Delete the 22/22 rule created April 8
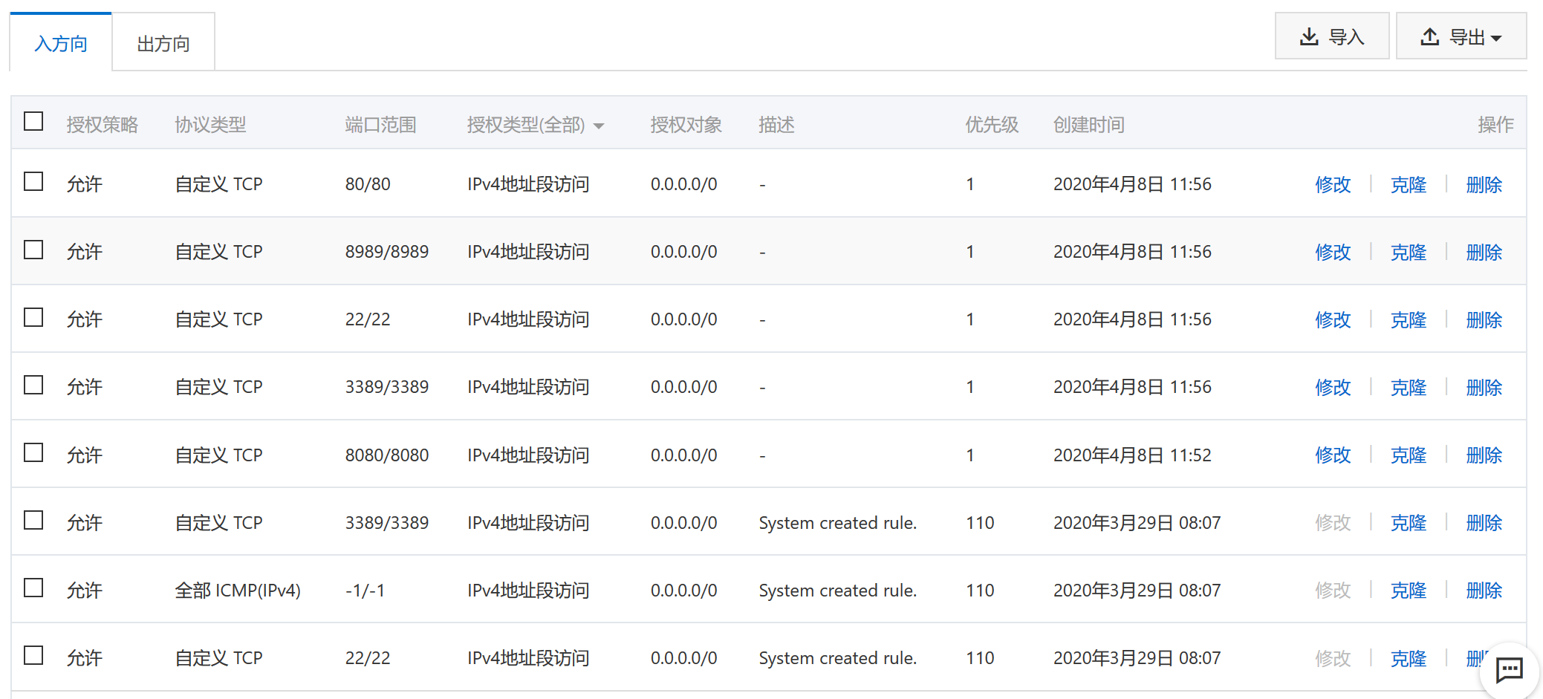1543x699 pixels. (1484, 319)
